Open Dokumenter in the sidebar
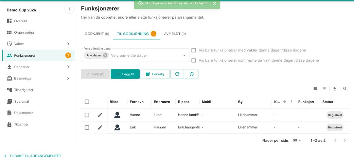Screen dimensions: 354x162 point(38,113)
